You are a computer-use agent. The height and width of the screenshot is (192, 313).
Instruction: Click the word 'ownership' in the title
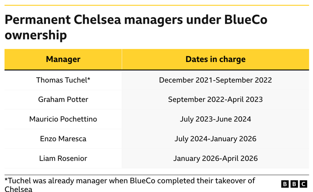[x=35, y=35]
